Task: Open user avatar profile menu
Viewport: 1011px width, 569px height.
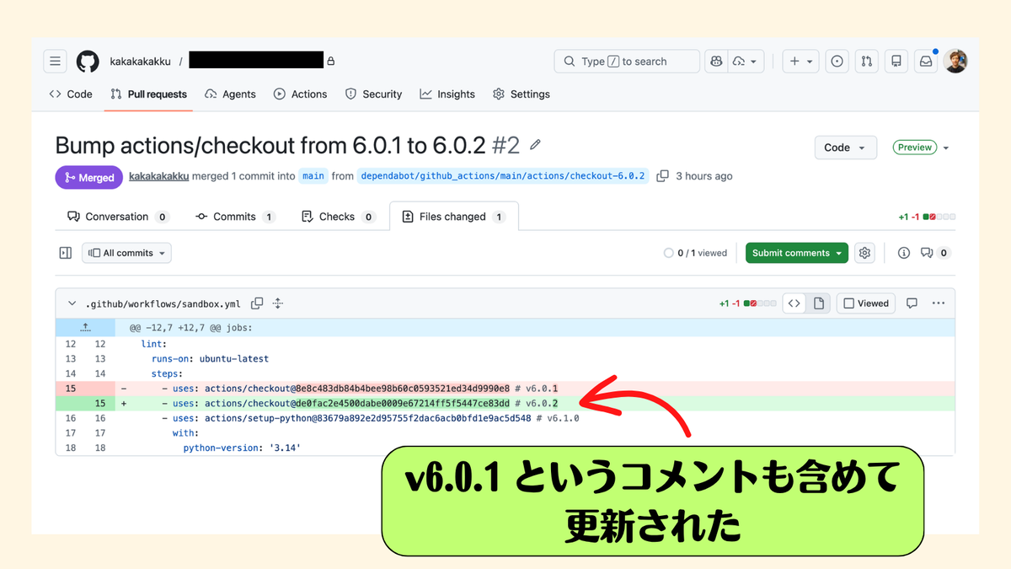Action: pyautogui.click(x=955, y=62)
